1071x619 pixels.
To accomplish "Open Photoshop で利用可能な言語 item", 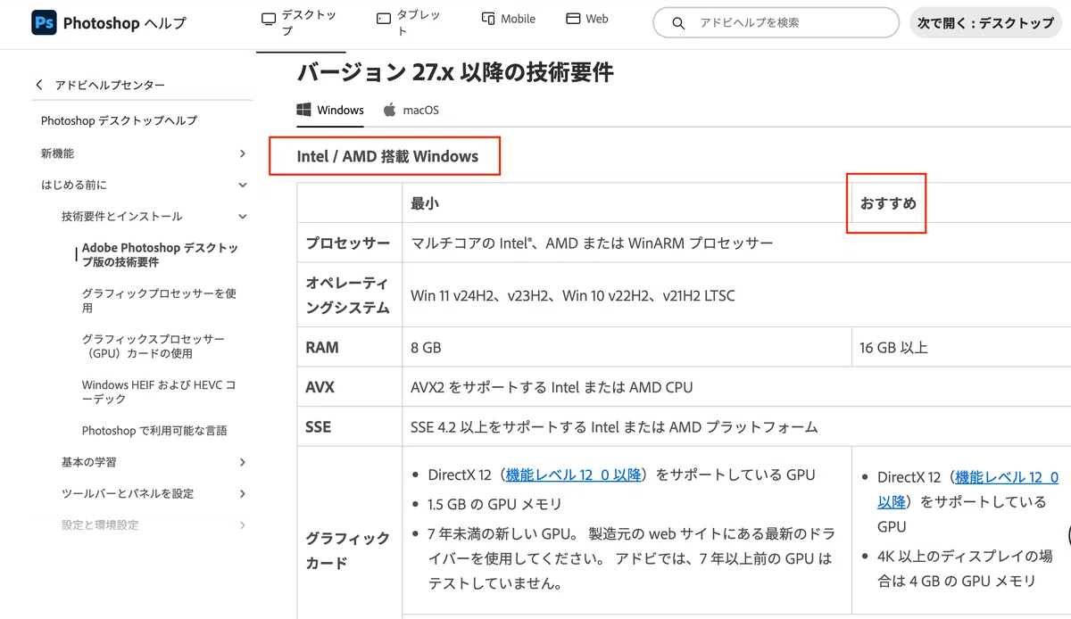I will tap(154, 431).
